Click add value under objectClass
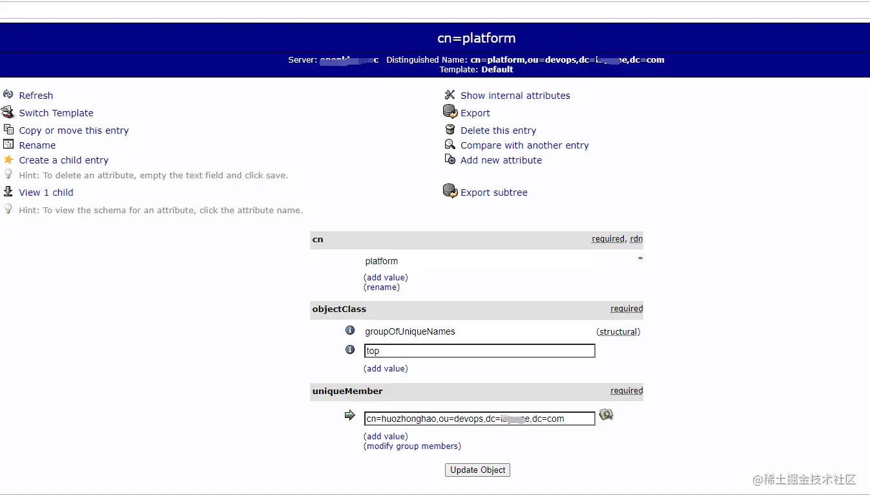870x500 pixels. [x=386, y=368]
